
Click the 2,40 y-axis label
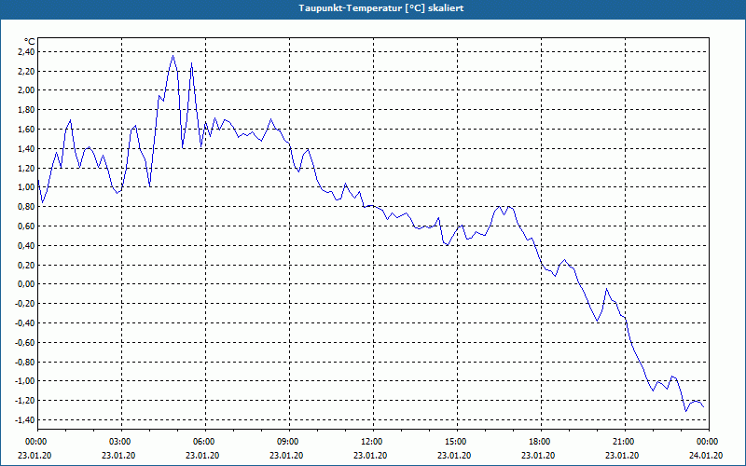27,52
